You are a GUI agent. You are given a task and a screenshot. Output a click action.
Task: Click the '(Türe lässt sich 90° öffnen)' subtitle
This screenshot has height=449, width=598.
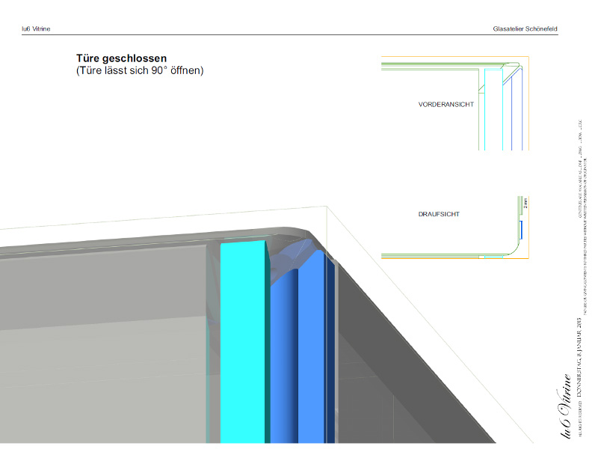click(140, 71)
